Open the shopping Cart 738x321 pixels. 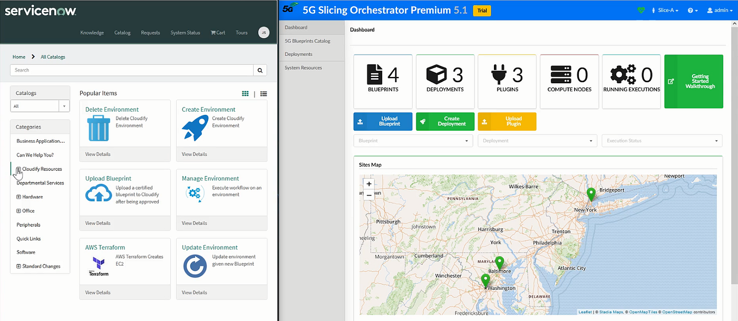pos(217,32)
